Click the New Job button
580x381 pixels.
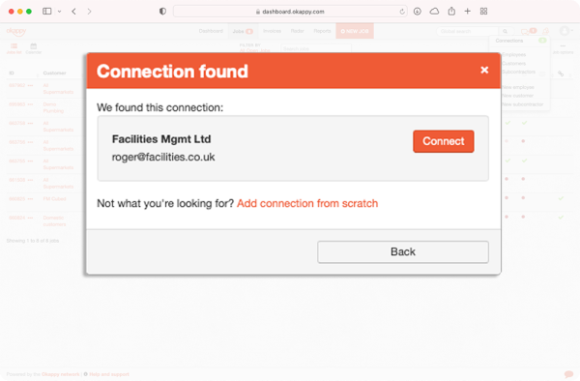355,31
